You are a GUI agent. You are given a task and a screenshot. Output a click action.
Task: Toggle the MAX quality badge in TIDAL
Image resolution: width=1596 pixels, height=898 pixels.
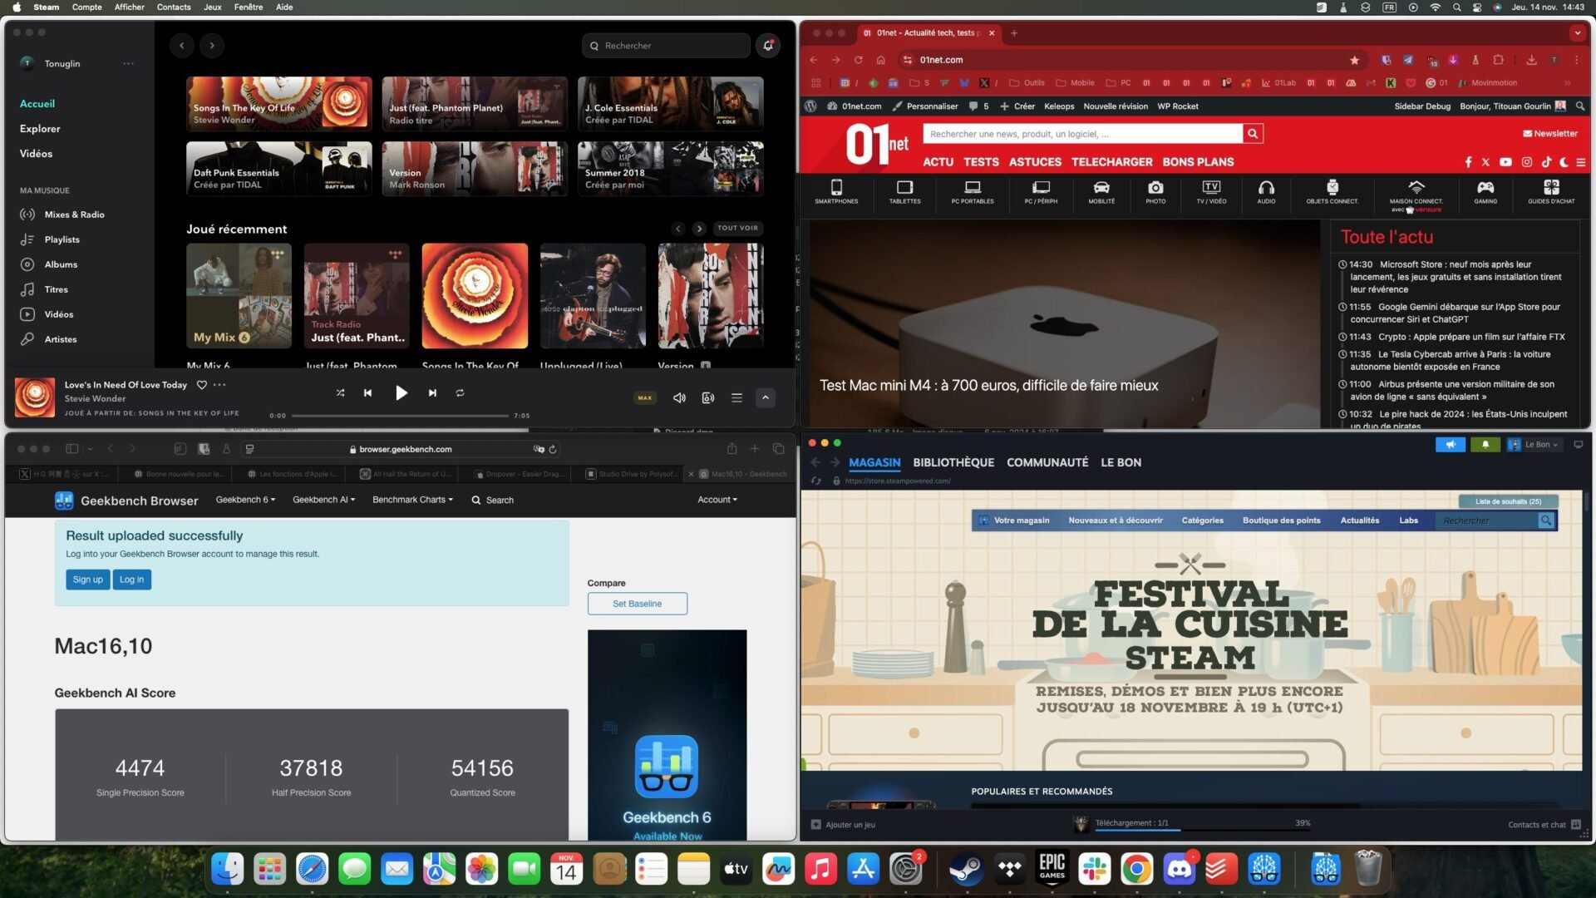click(x=644, y=398)
